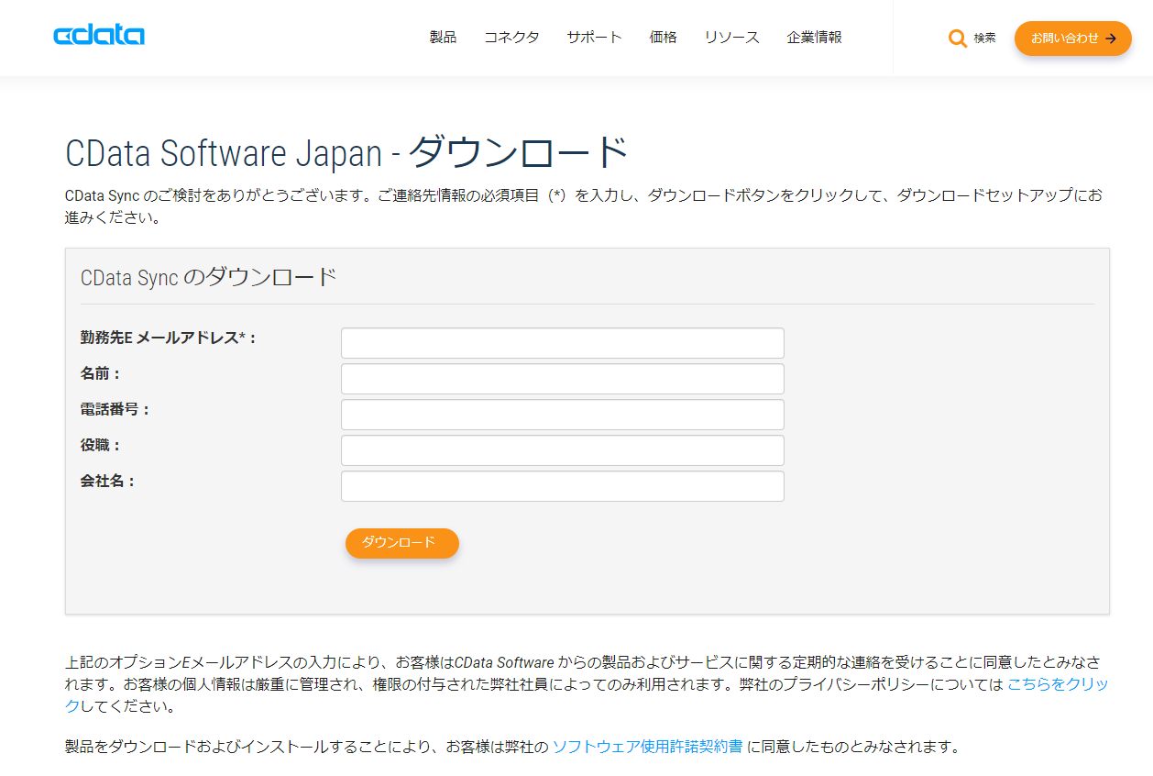Click the 会社名 label
The height and width of the screenshot is (776, 1153).
pos(108,482)
